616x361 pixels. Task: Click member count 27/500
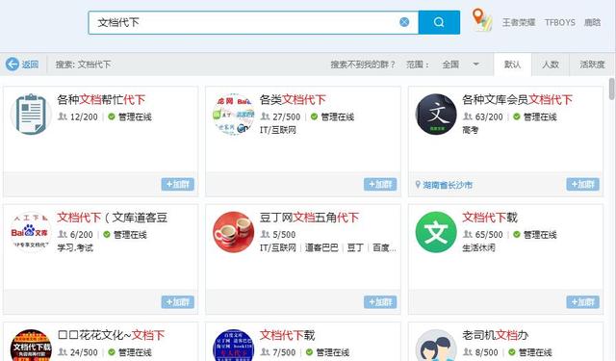(x=287, y=116)
